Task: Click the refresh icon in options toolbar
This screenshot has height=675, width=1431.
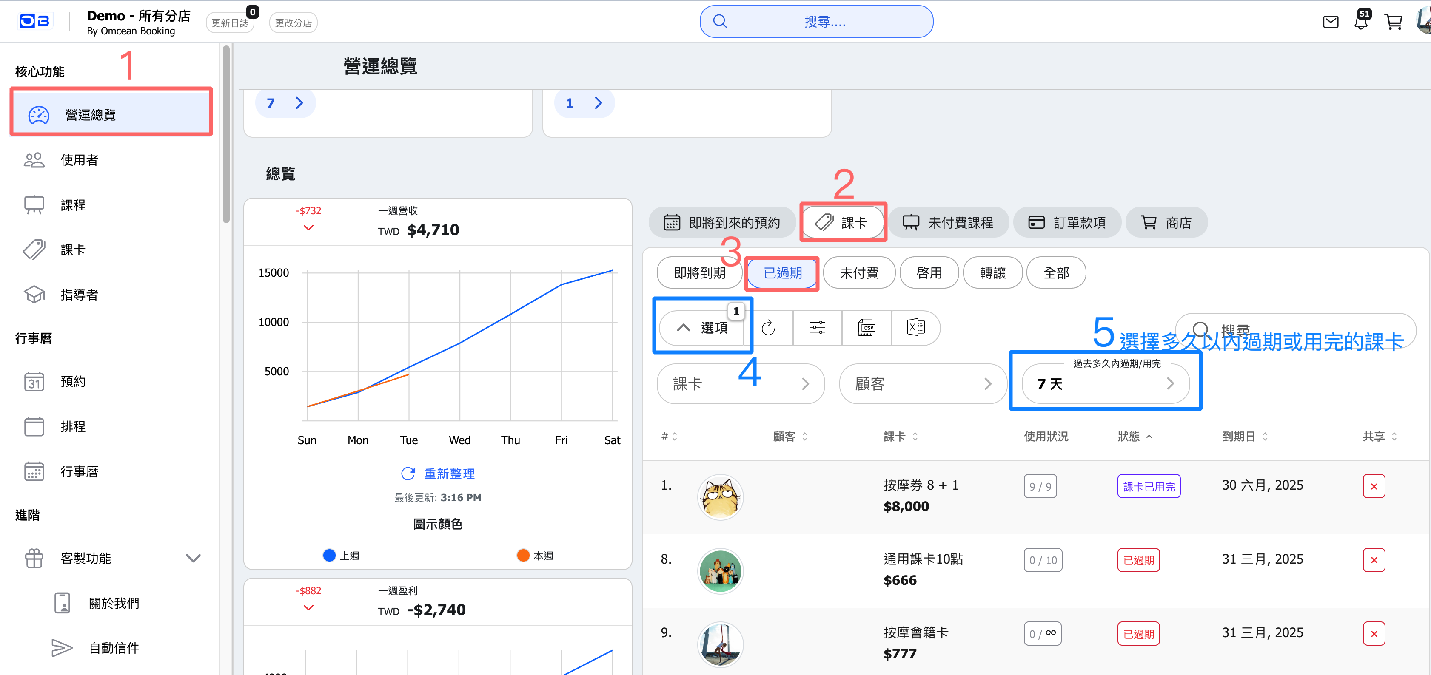Action: [x=768, y=327]
